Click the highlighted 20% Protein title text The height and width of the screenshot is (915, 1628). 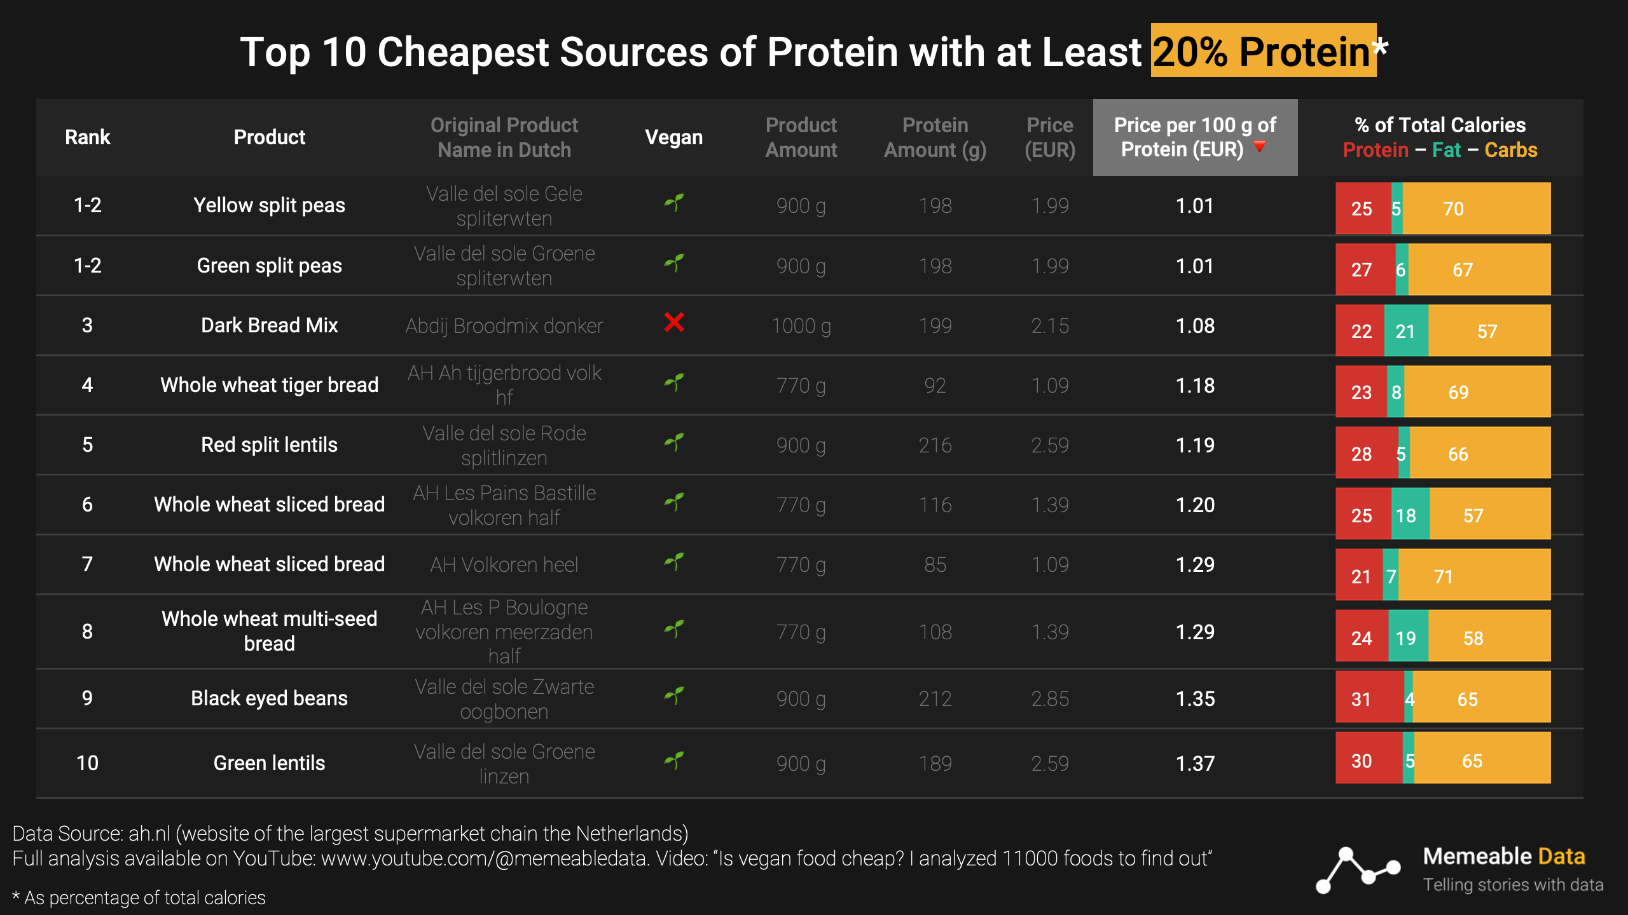[x=1262, y=51]
